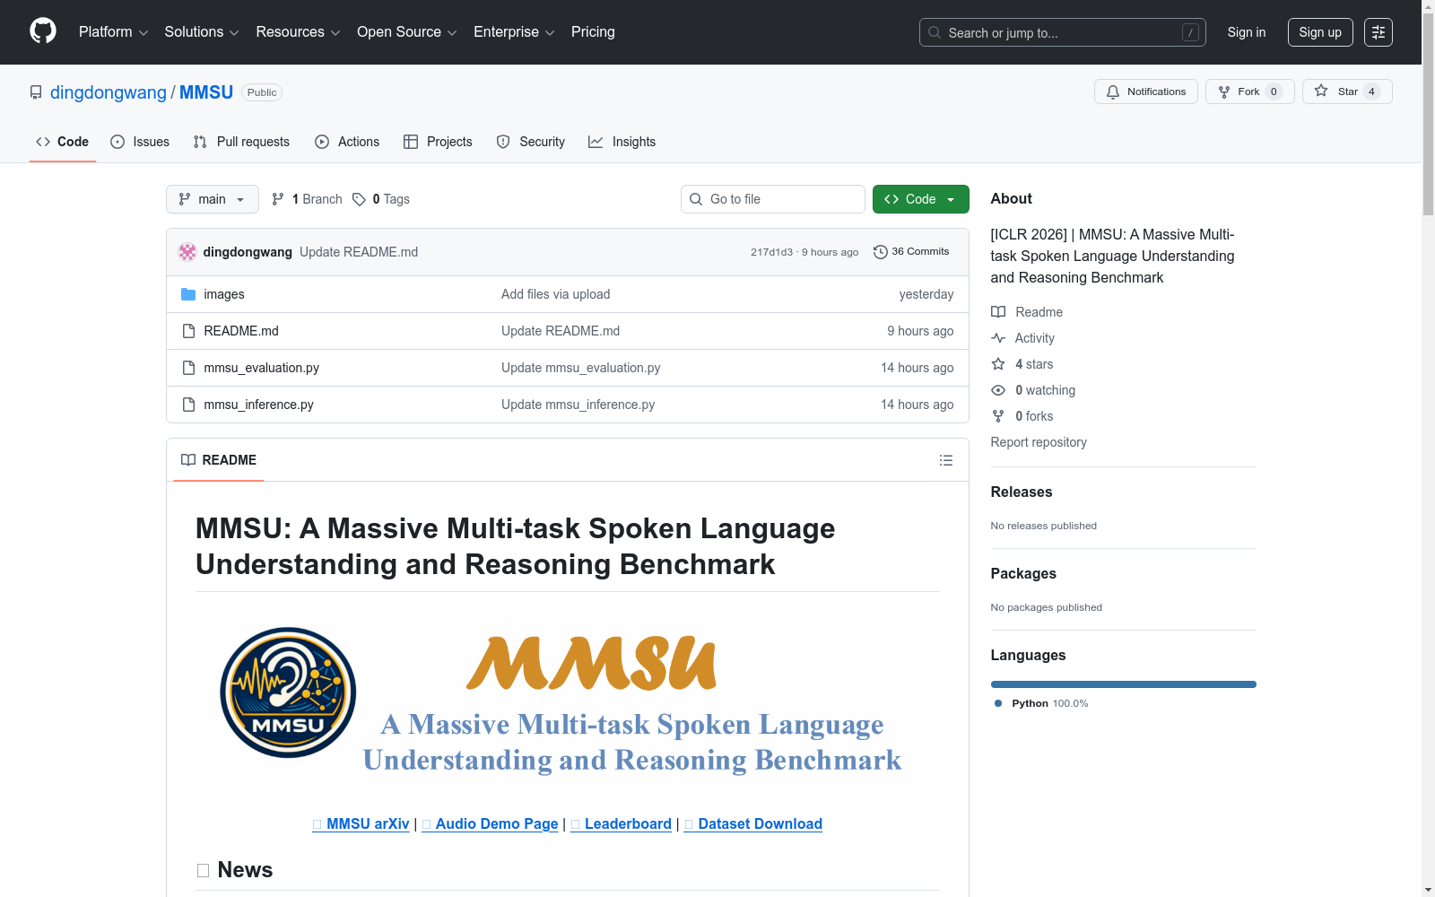Expand the Platform menu

(x=113, y=32)
